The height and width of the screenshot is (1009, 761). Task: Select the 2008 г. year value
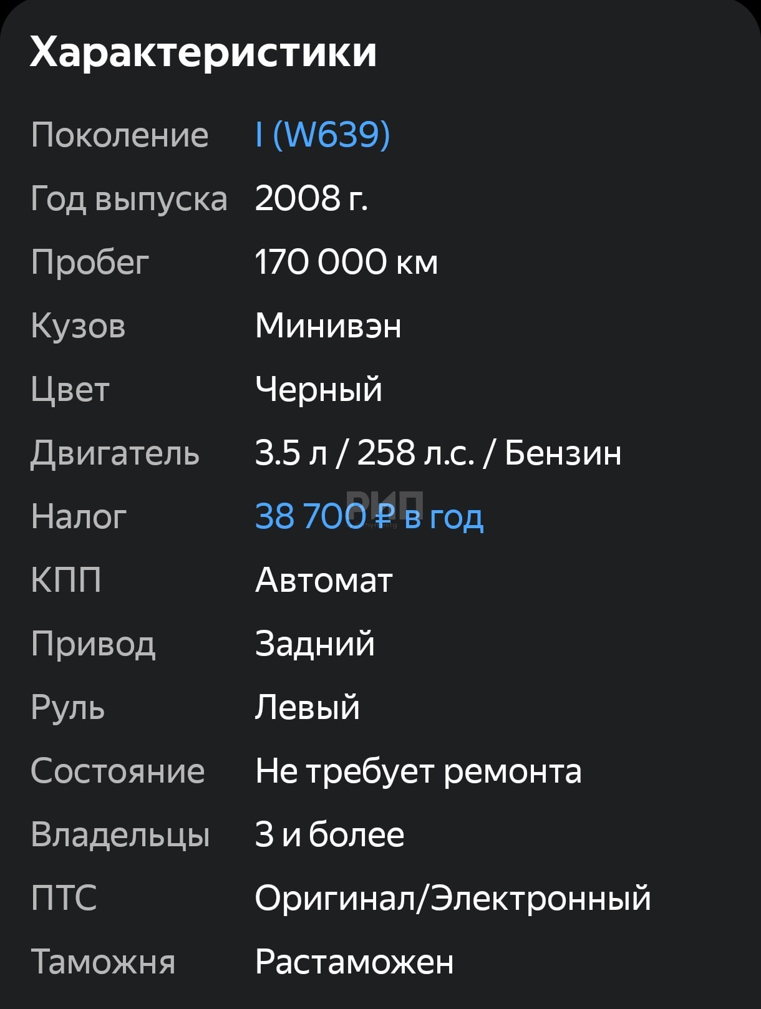tap(311, 198)
